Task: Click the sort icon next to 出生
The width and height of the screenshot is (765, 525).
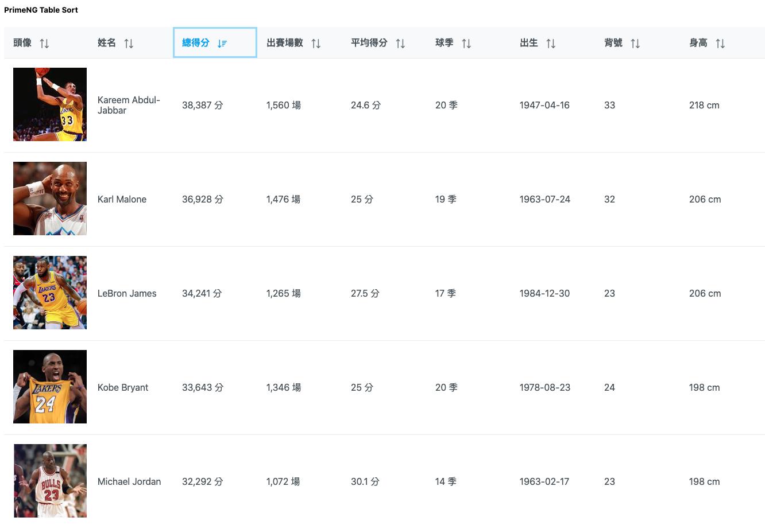Action: coord(551,44)
